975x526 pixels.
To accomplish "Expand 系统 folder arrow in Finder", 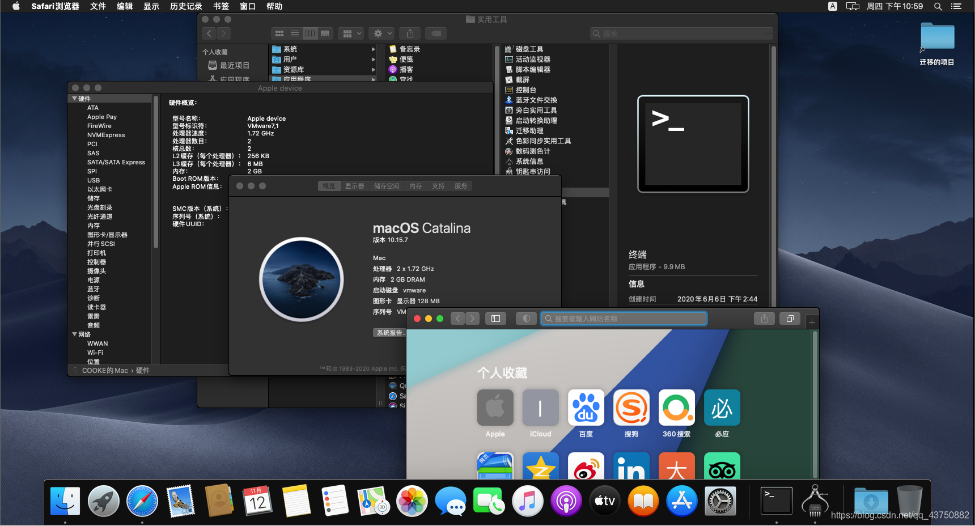I will [x=373, y=49].
